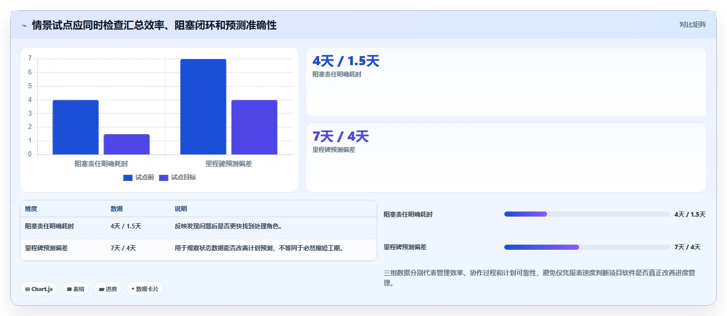
Task: Click 里程碑预测偏差 caption in data card
Action: (x=334, y=150)
